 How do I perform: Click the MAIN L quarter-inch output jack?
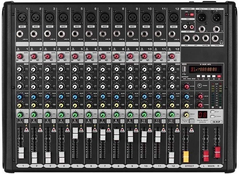point(202,29)
